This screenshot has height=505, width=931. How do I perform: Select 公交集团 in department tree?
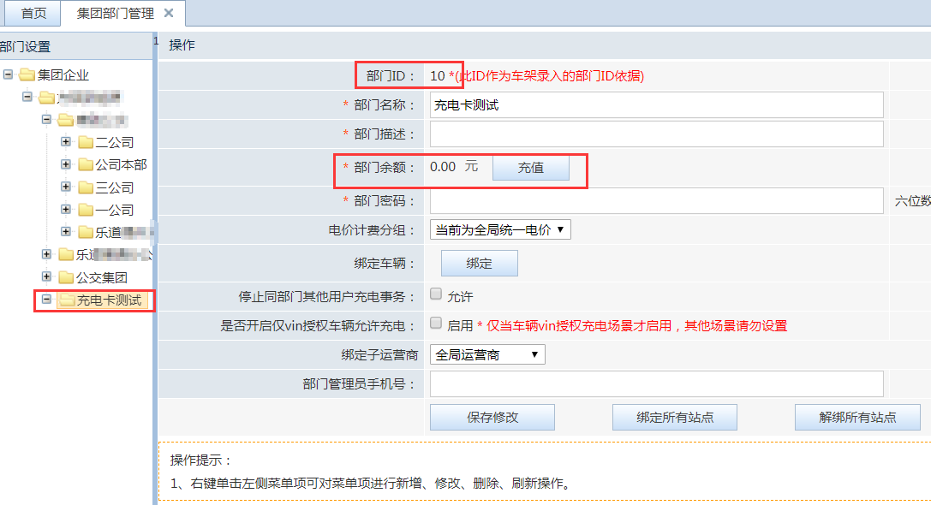click(102, 277)
